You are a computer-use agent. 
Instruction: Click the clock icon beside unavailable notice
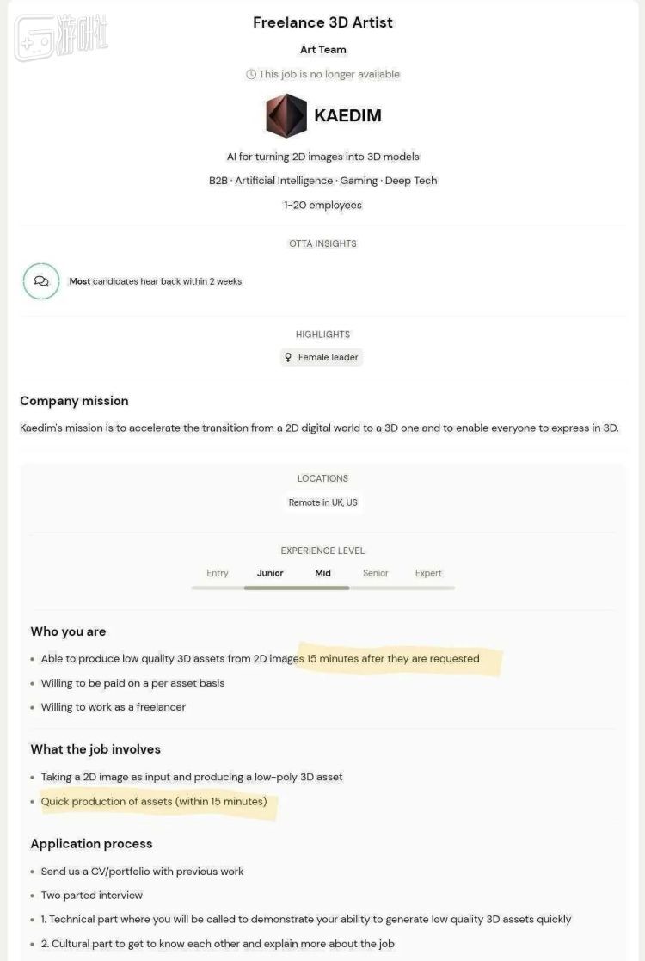coord(250,74)
